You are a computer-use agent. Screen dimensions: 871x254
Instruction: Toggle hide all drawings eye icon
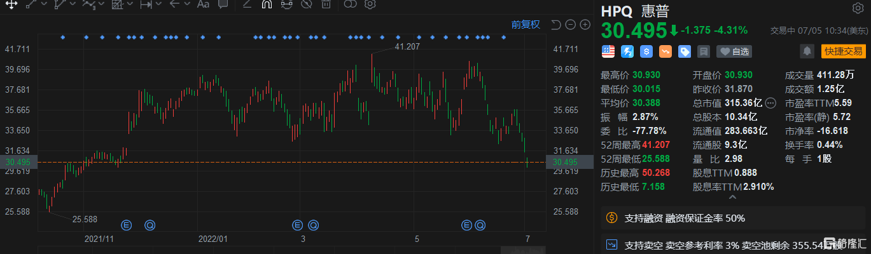(307, 4)
